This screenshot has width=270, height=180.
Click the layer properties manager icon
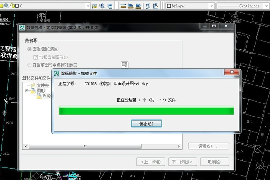(94, 6)
